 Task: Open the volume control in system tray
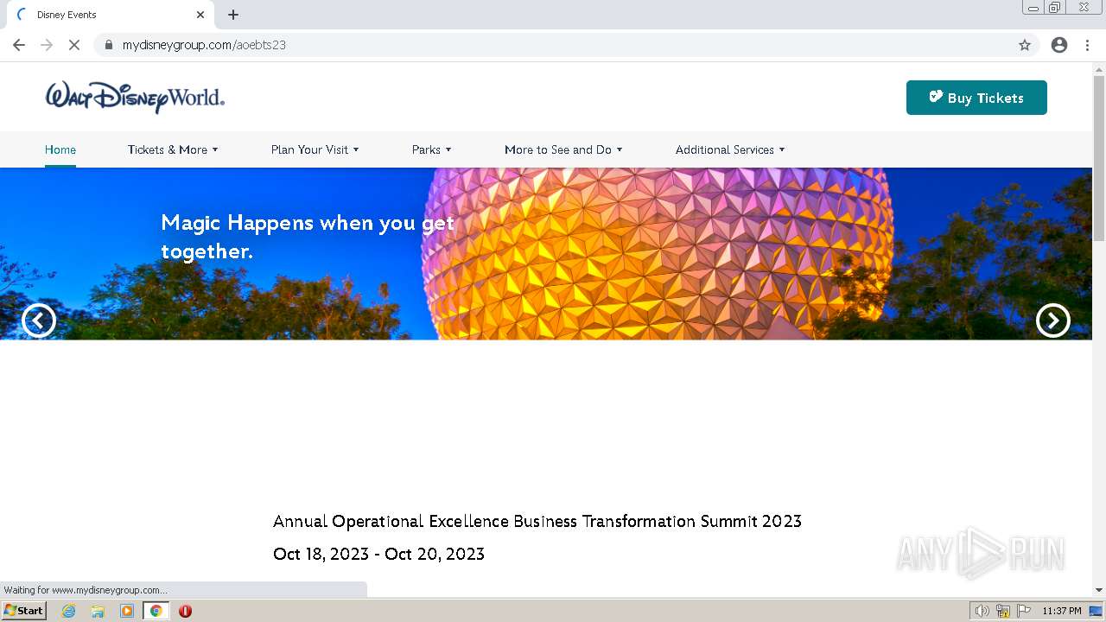[982, 611]
